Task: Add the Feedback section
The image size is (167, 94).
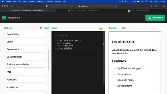Action: (x=25, y=80)
